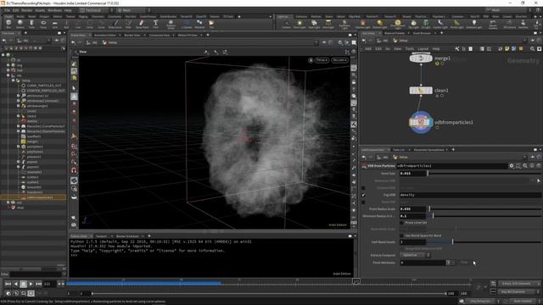Enable Prune Level Set checkbox
This screenshot has height=305, width=543.
coord(401,223)
